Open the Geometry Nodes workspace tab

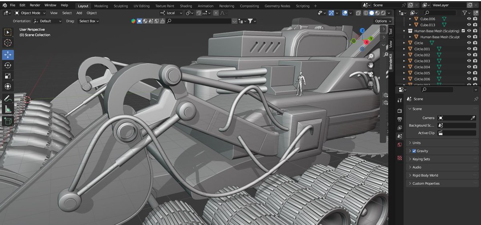click(277, 6)
